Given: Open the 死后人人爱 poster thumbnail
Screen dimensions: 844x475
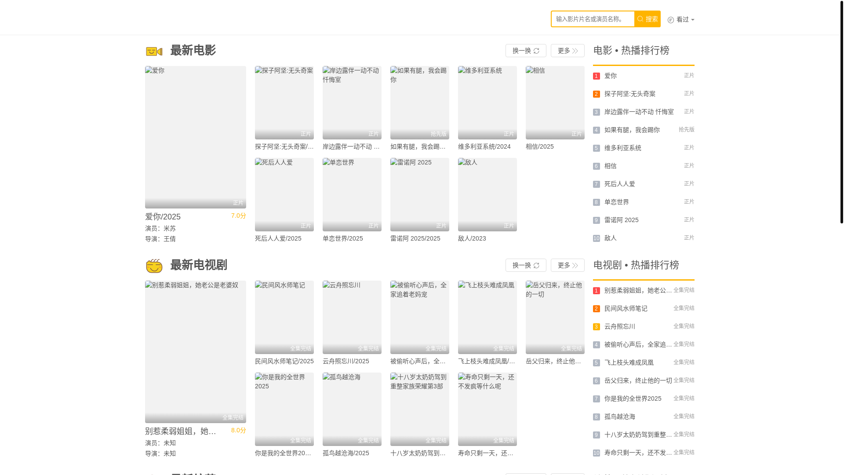Looking at the screenshot, I should (x=284, y=194).
